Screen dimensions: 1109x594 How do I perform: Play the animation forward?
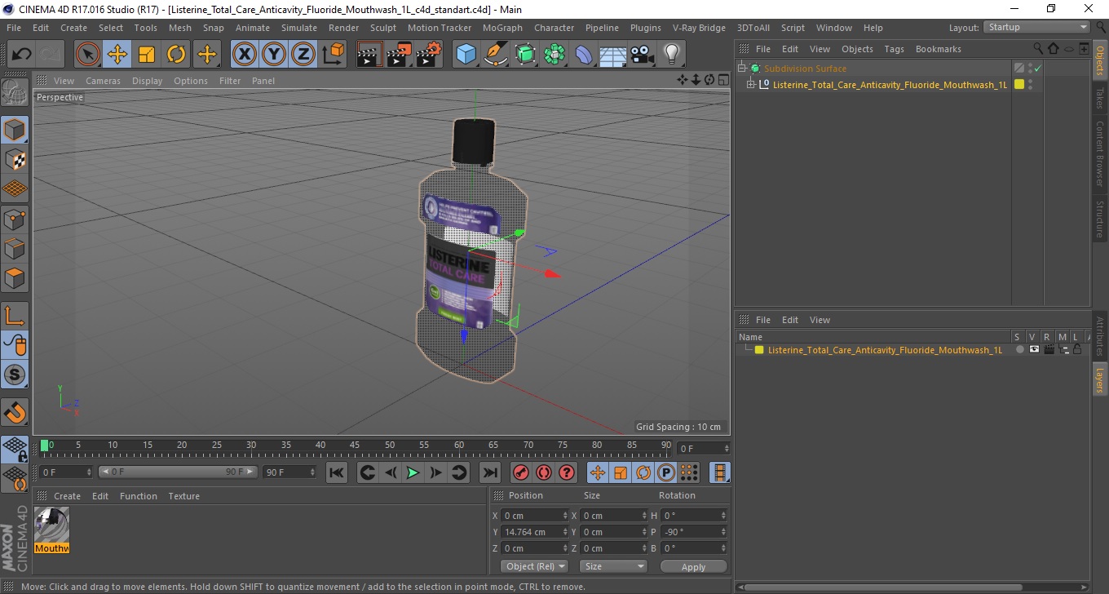[x=413, y=472]
